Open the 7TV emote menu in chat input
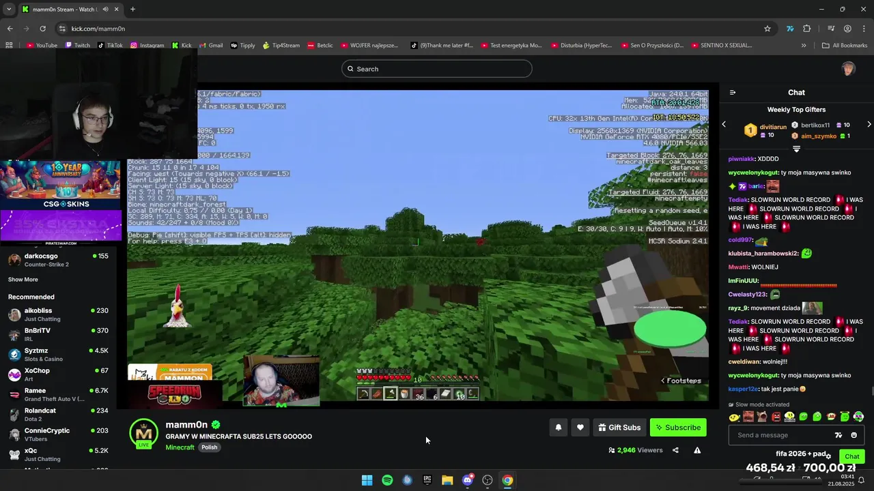The height and width of the screenshot is (491, 874). pos(838,435)
